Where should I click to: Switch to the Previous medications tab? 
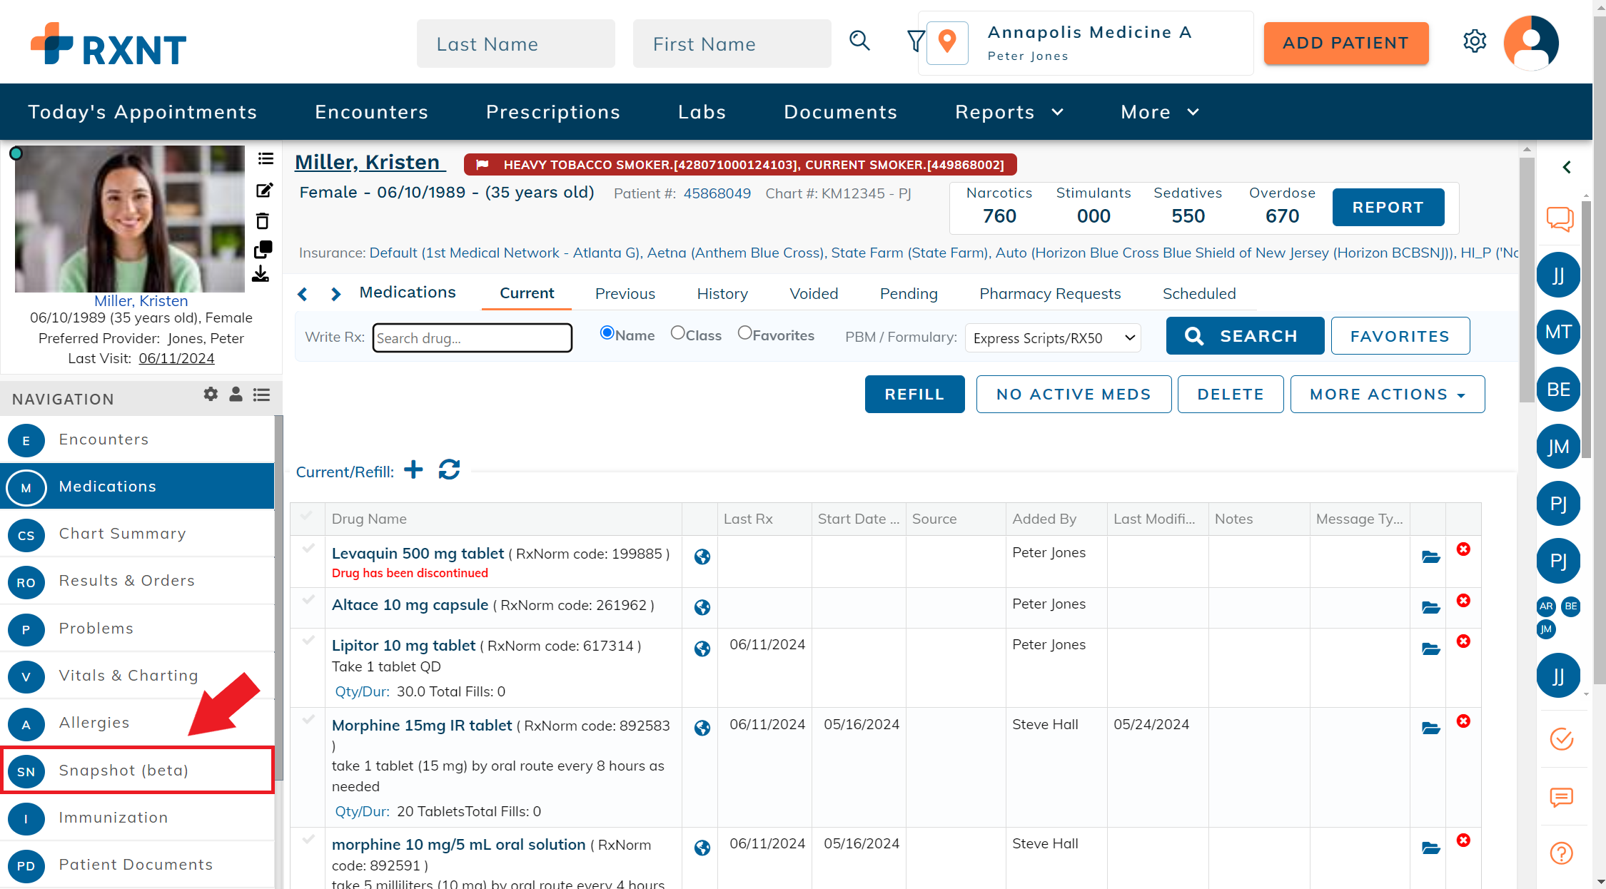tap(625, 294)
